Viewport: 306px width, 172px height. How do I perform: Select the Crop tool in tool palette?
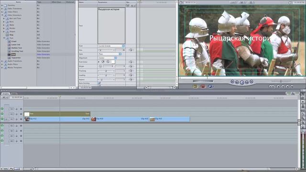(303, 122)
